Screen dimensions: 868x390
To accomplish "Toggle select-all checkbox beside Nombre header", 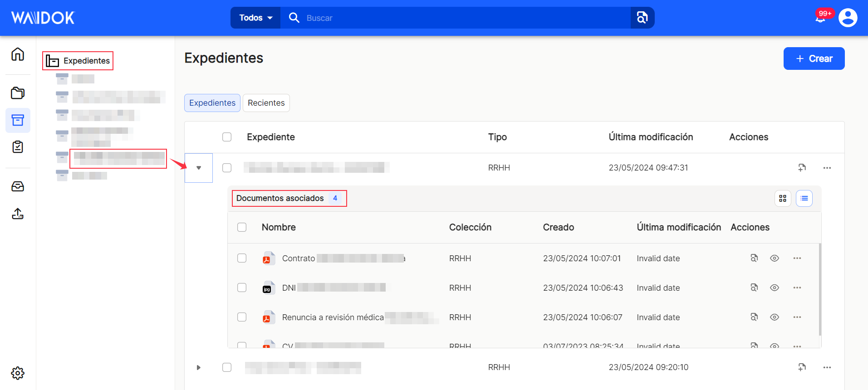I will tap(242, 227).
